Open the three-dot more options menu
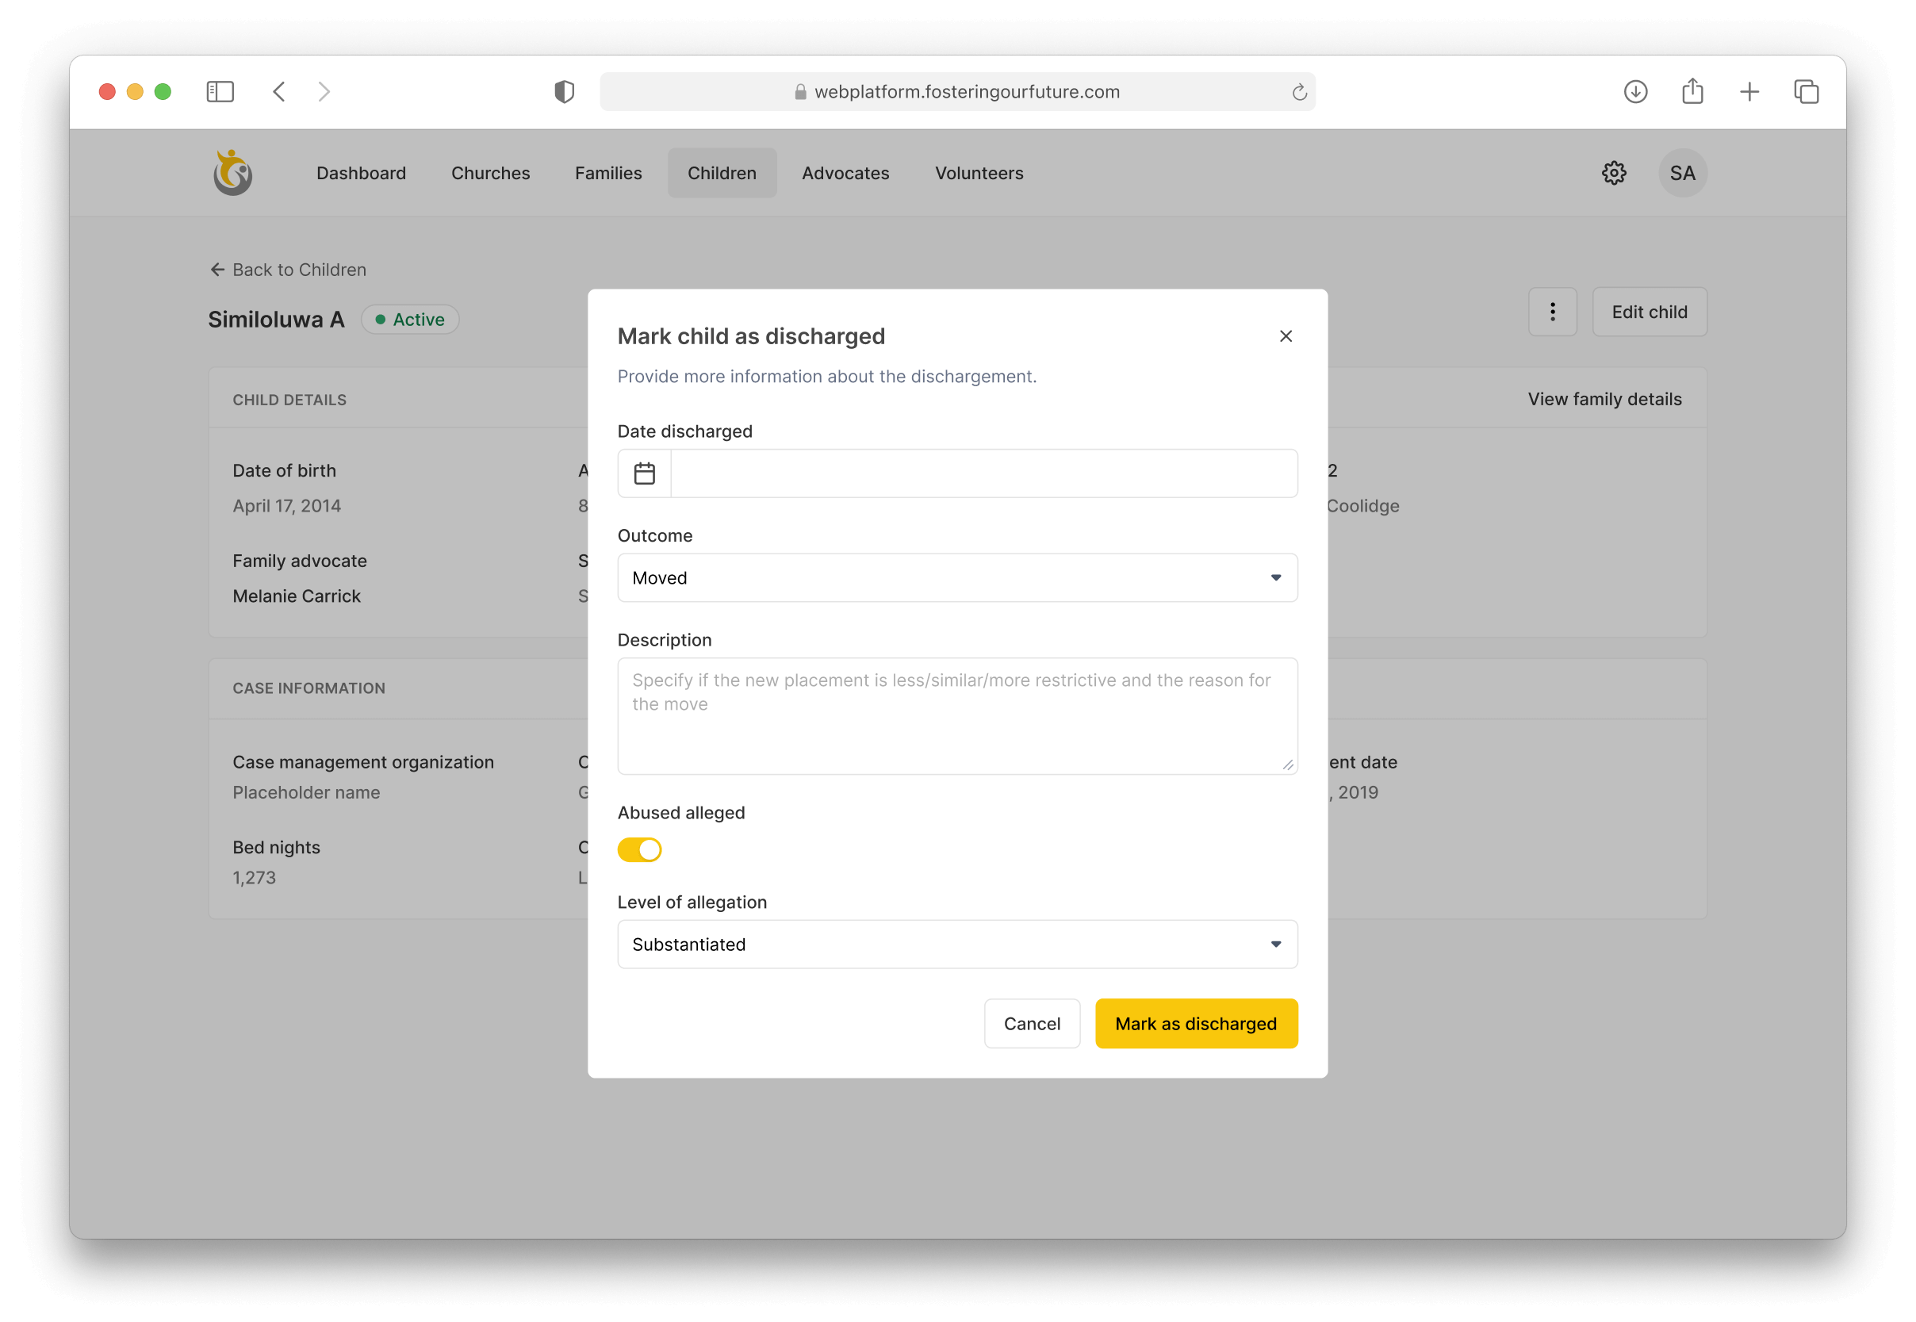This screenshot has height=1322, width=1916. [1551, 312]
